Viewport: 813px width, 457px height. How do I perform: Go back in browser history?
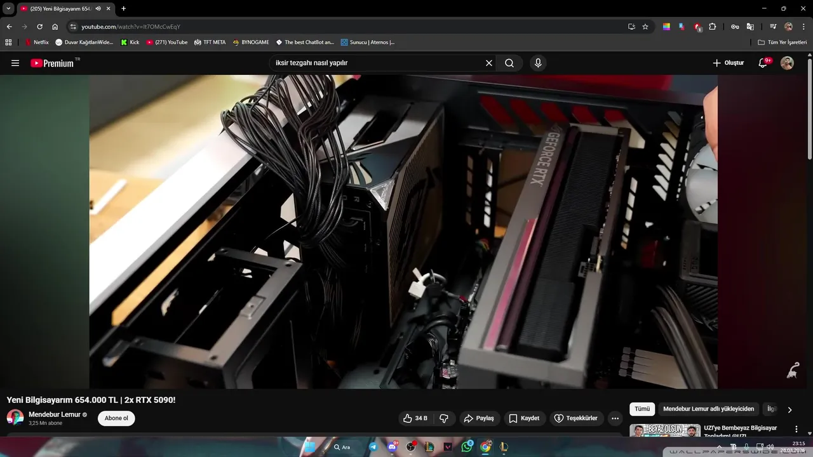click(9, 27)
